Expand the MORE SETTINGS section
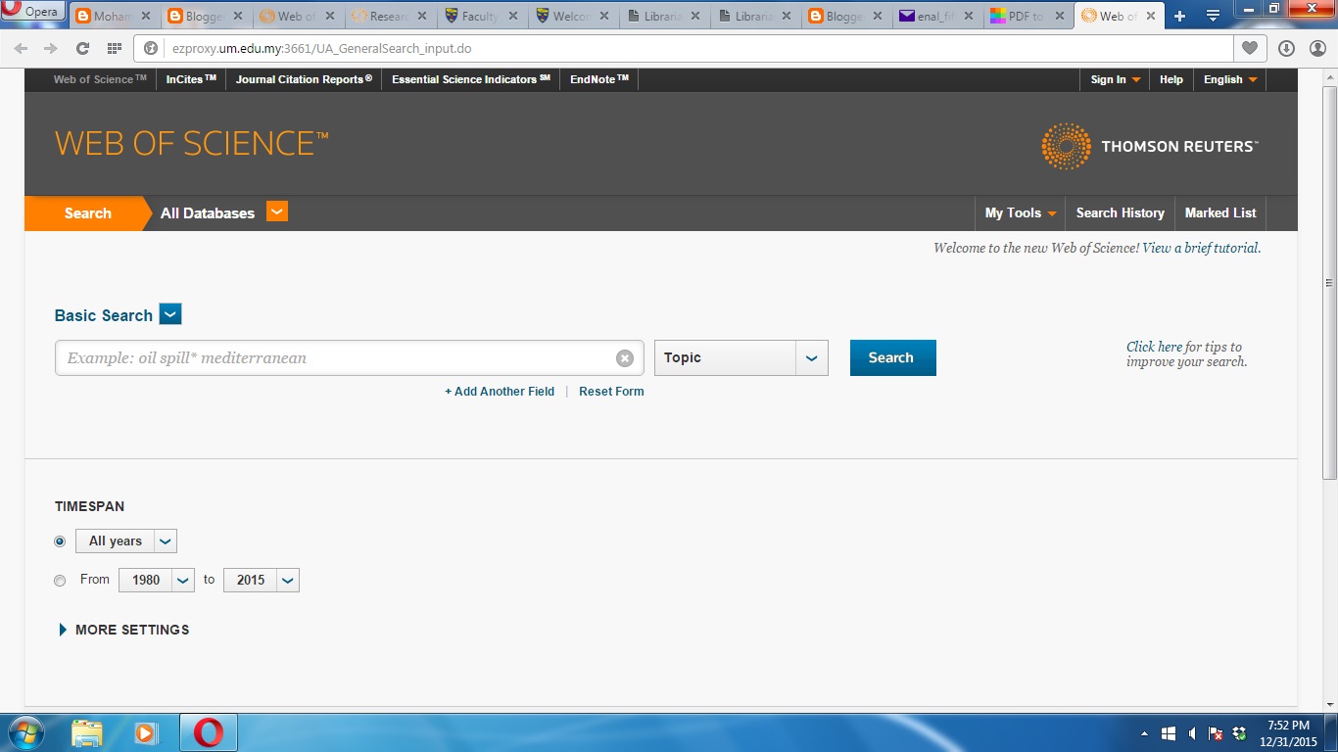This screenshot has width=1338, height=752. [123, 630]
